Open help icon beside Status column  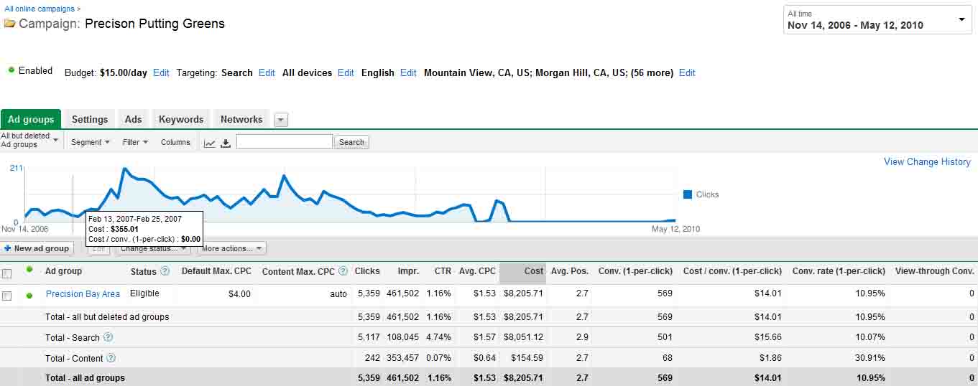click(165, 271)
